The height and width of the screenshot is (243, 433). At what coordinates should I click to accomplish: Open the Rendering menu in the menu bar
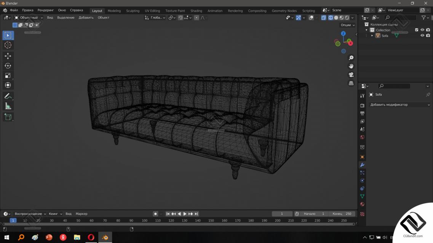(46, 10)
